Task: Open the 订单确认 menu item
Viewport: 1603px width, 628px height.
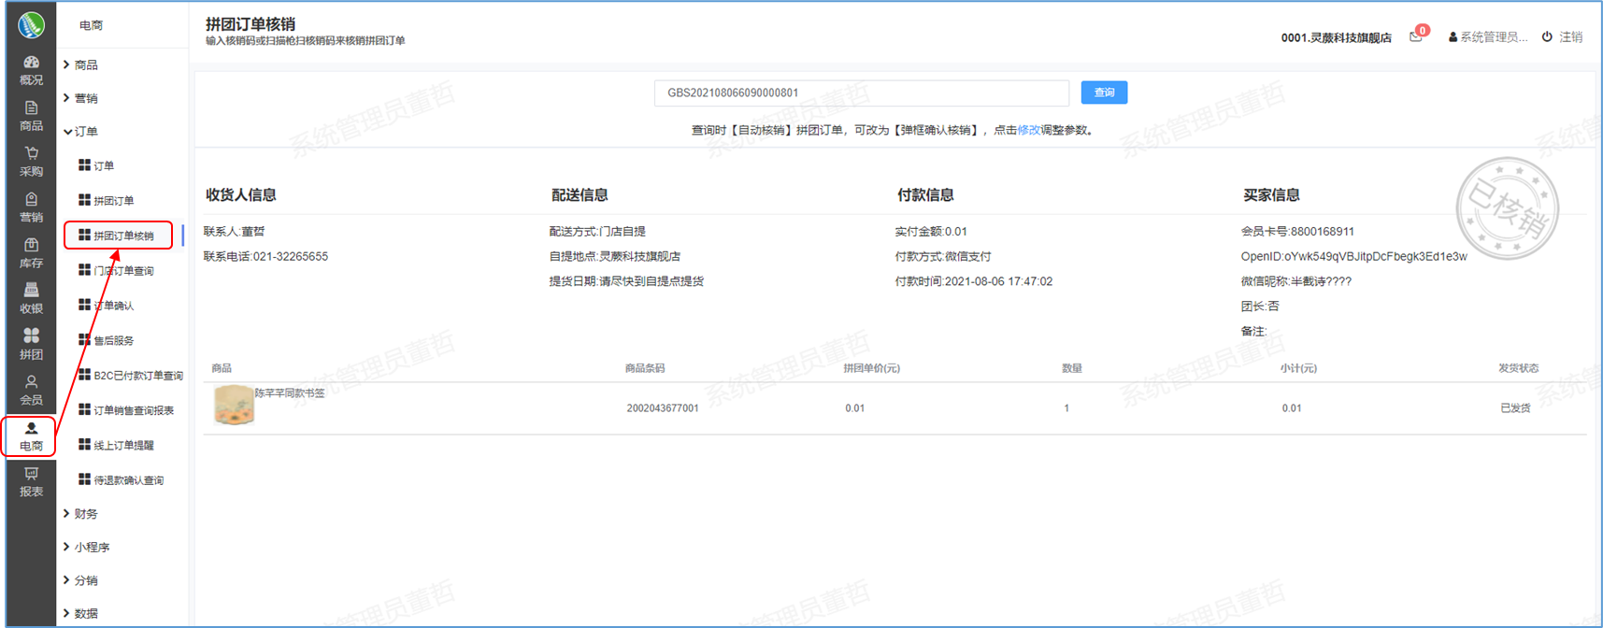Action: pos(107,306)
